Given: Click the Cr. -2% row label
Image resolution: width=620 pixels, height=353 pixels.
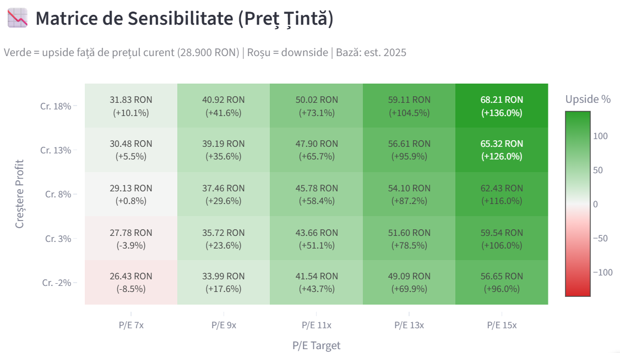Looking at the screenshot, I should pyautogui.click(x=57, y=283).
